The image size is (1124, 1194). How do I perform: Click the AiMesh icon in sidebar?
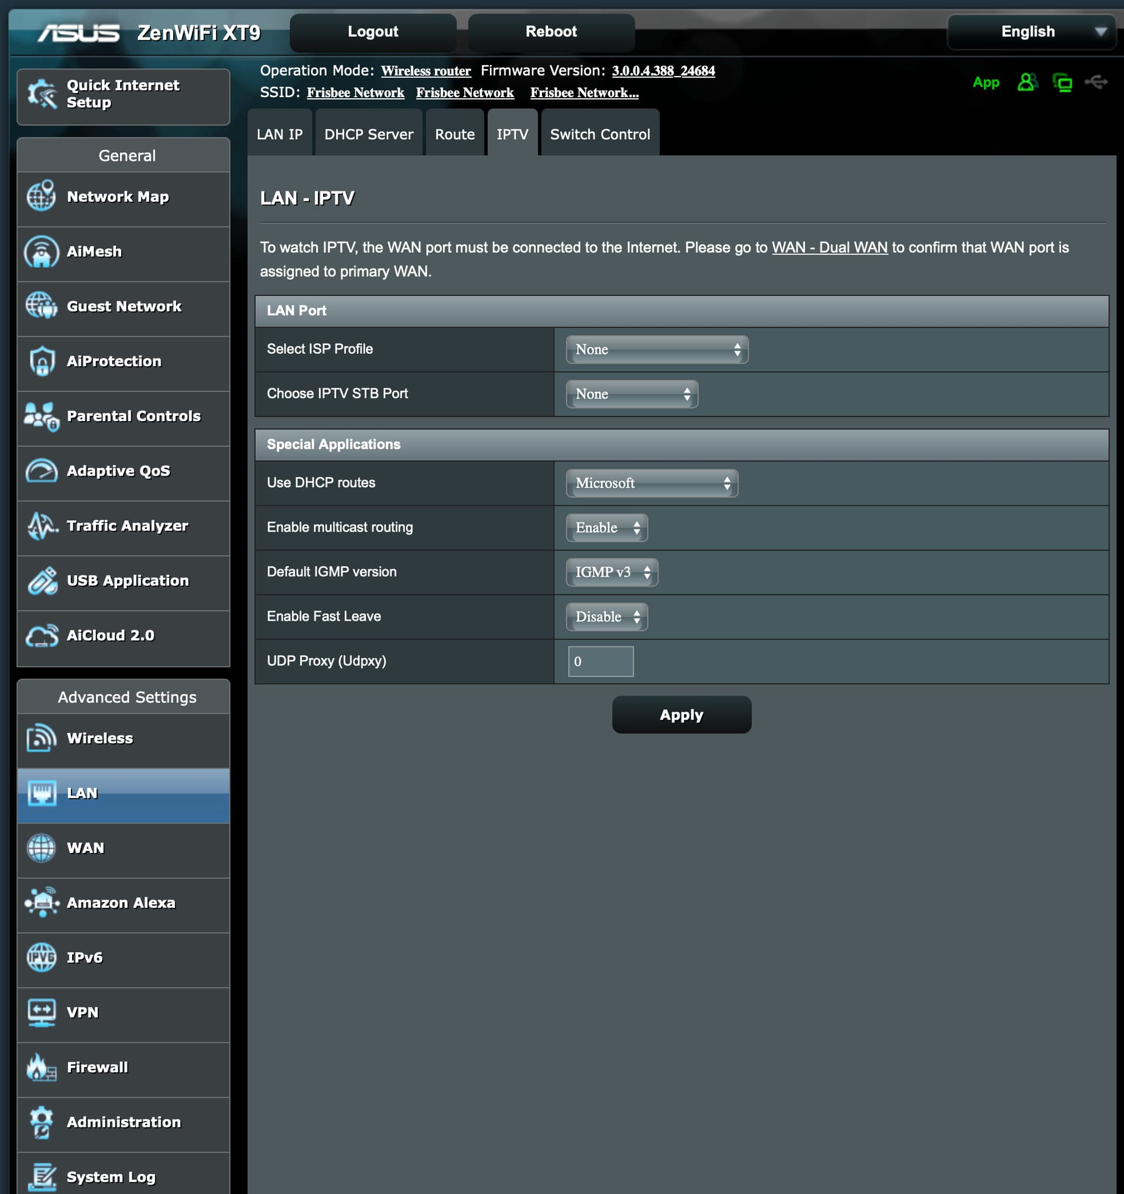[42, 252]
